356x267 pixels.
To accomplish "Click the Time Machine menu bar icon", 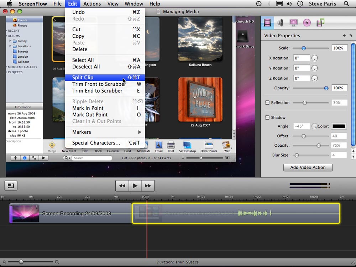I will coord(258,4).
